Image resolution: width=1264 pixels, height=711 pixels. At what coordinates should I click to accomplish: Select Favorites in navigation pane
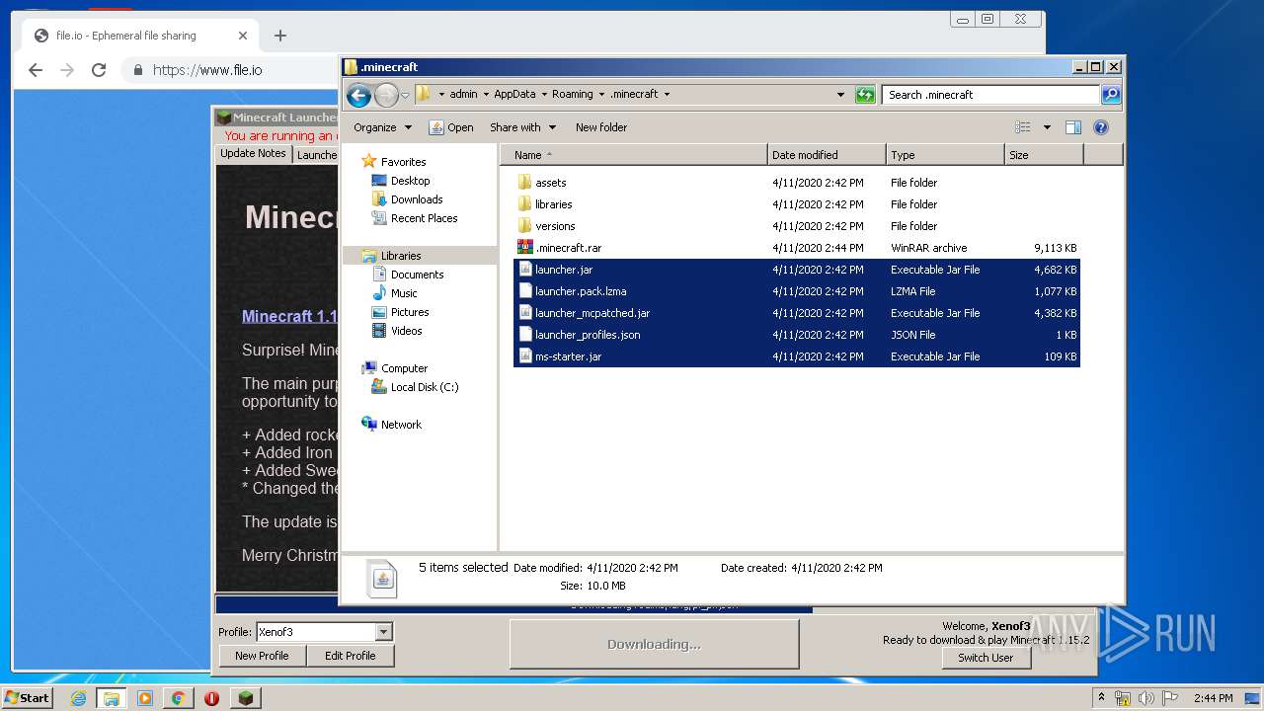pyautogui.click(x=403, y=162)
